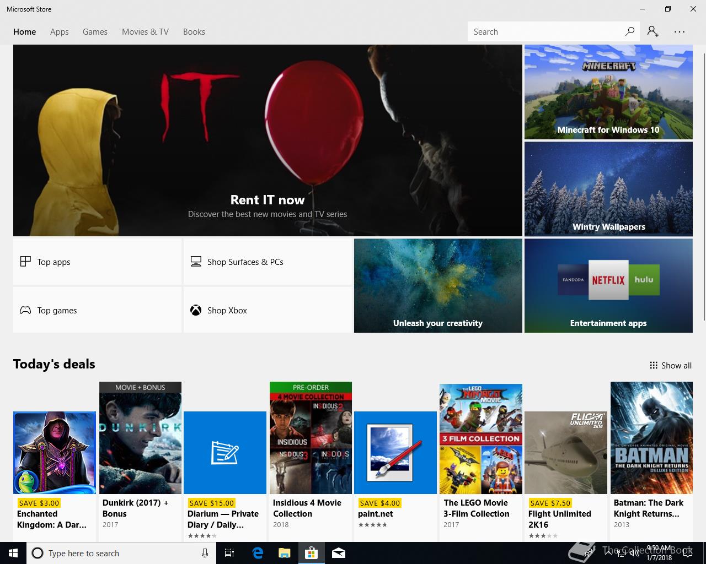Open the See more ellipsis menu

(x=680, y=31)
